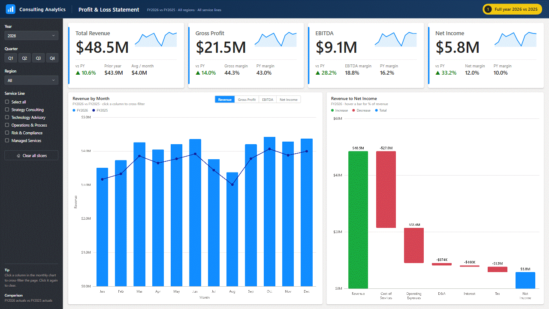Click the Net Income card sparkline
The width and height of the screenshot is (549, 309).
516,39
